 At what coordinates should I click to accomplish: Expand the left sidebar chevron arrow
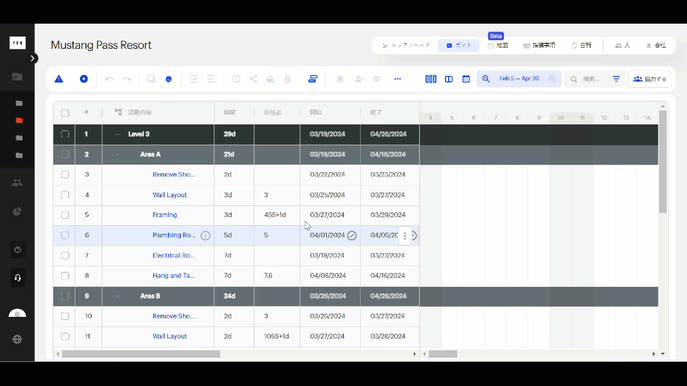(33, 58)
